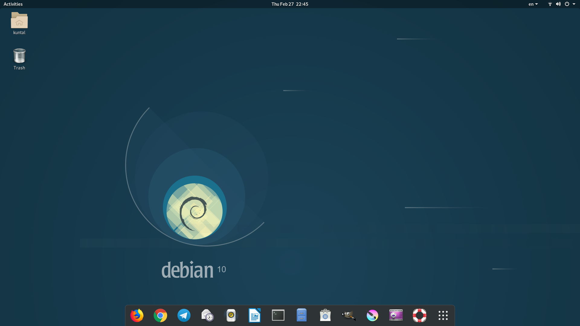Open a Terminal window
The width and height of the screenshot is (580, 326).
(278, 315)
